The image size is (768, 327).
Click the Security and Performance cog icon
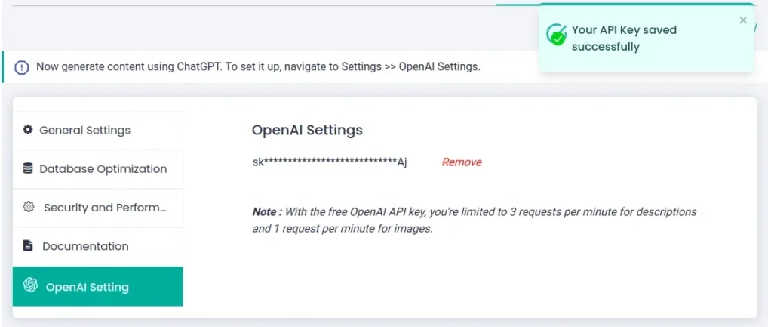(29, 207)
